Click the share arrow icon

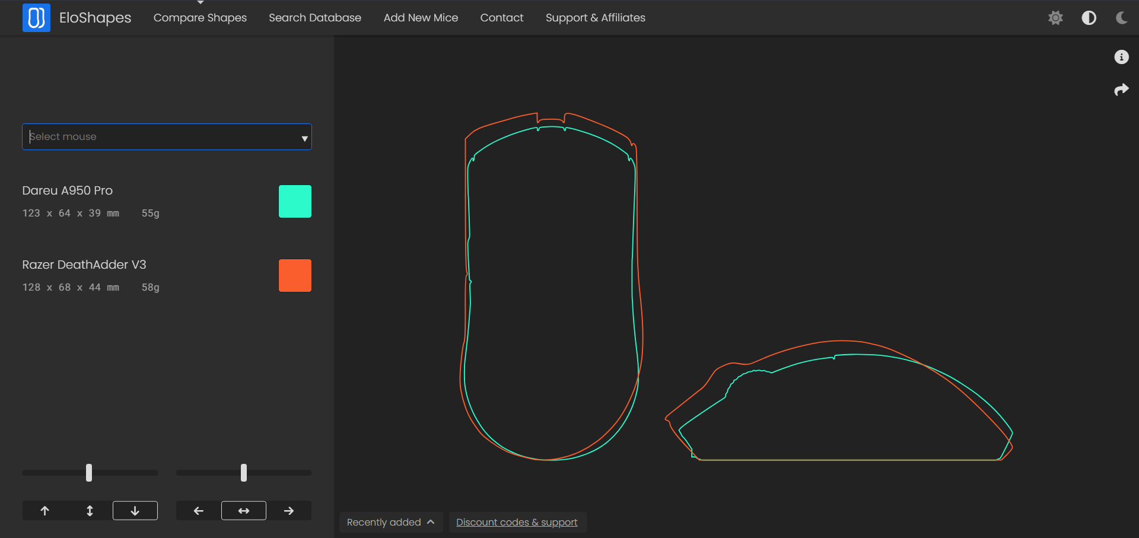pos(1121,90)
